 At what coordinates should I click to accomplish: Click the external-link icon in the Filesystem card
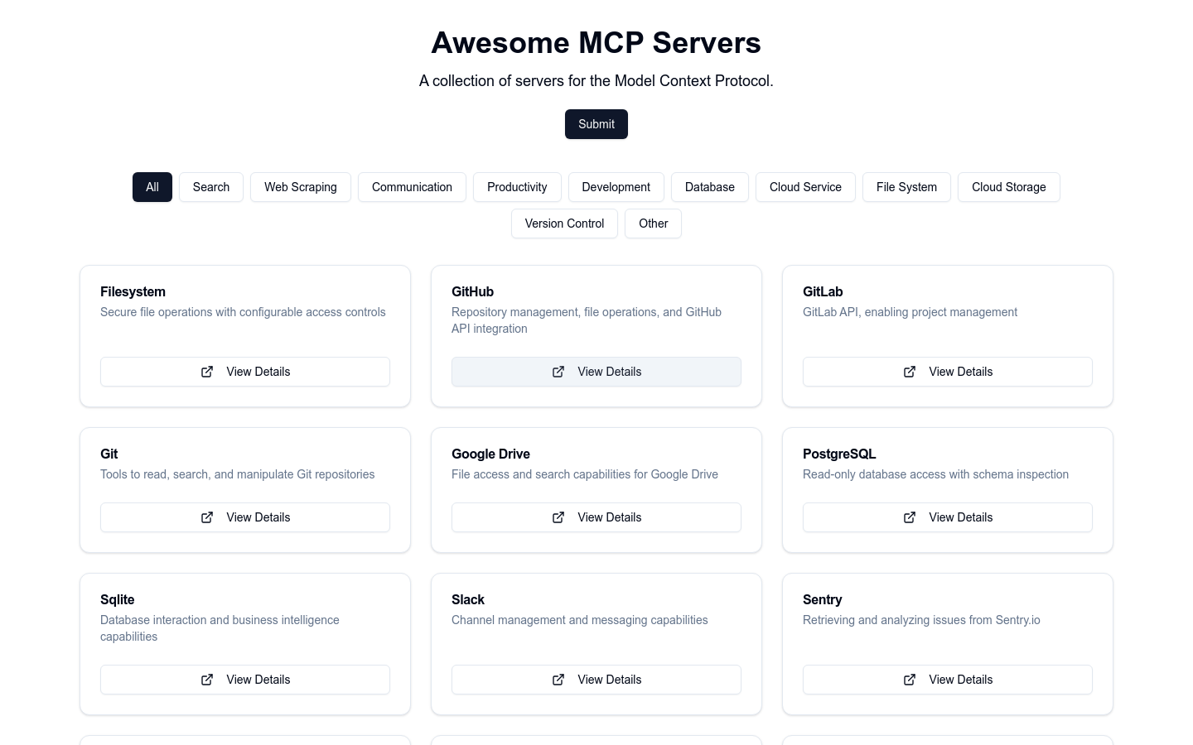coord(207,372)
